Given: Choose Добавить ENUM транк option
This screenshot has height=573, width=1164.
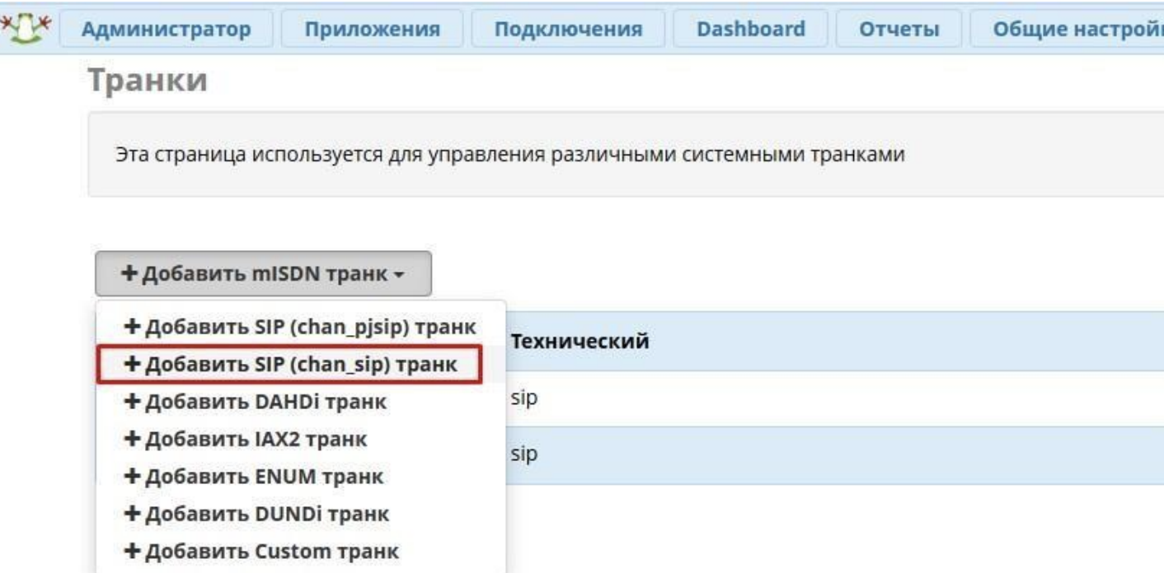Looking at the screenshot, I should [x=253, y=477].
